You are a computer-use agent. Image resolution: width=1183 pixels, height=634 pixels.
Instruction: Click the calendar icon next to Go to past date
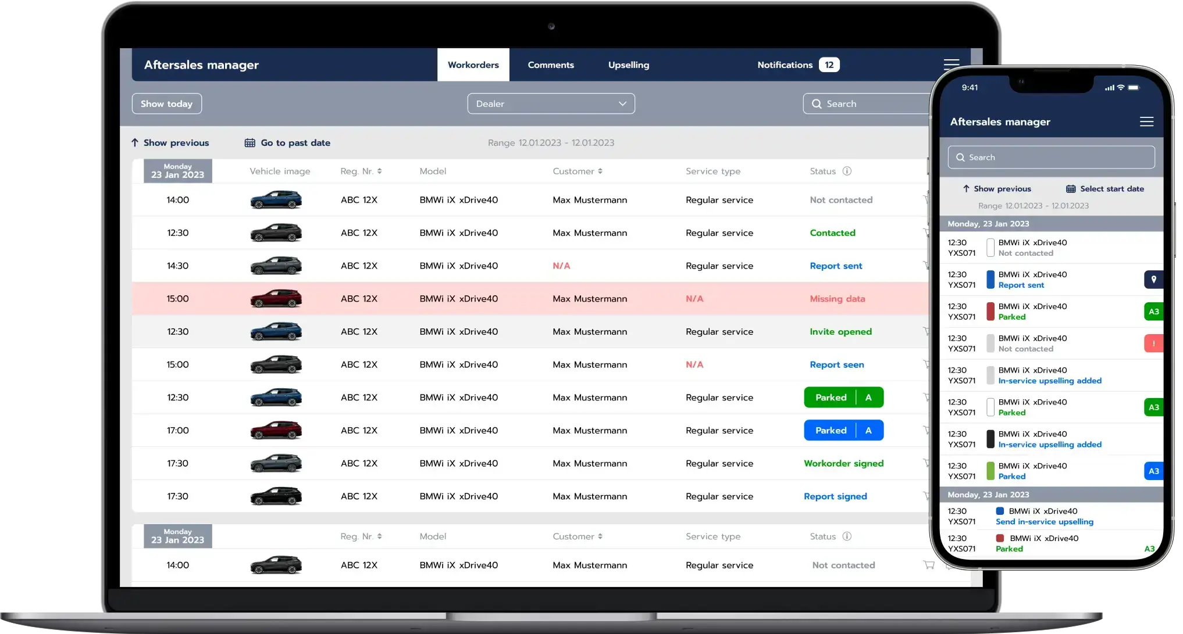[250, 143]
